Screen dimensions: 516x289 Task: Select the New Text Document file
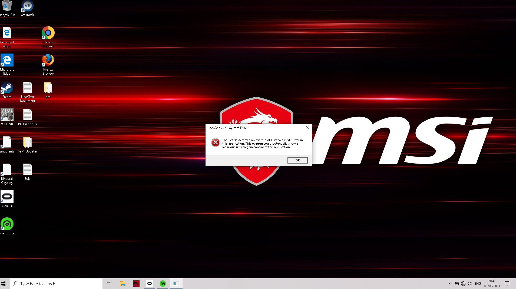27,92
